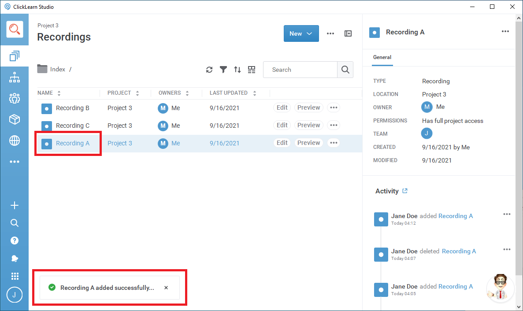This screenshot has height=311, width=523.
Task: Click the sidebar search magnifier icon
Action: click(x=15, y=222)
